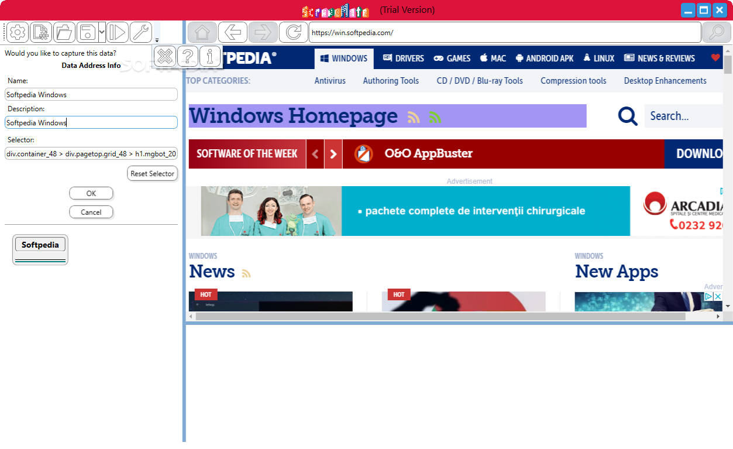The height and width of the screenshot is (449, 733).
Task: Edit the Description field
Action: pos(91,122)
